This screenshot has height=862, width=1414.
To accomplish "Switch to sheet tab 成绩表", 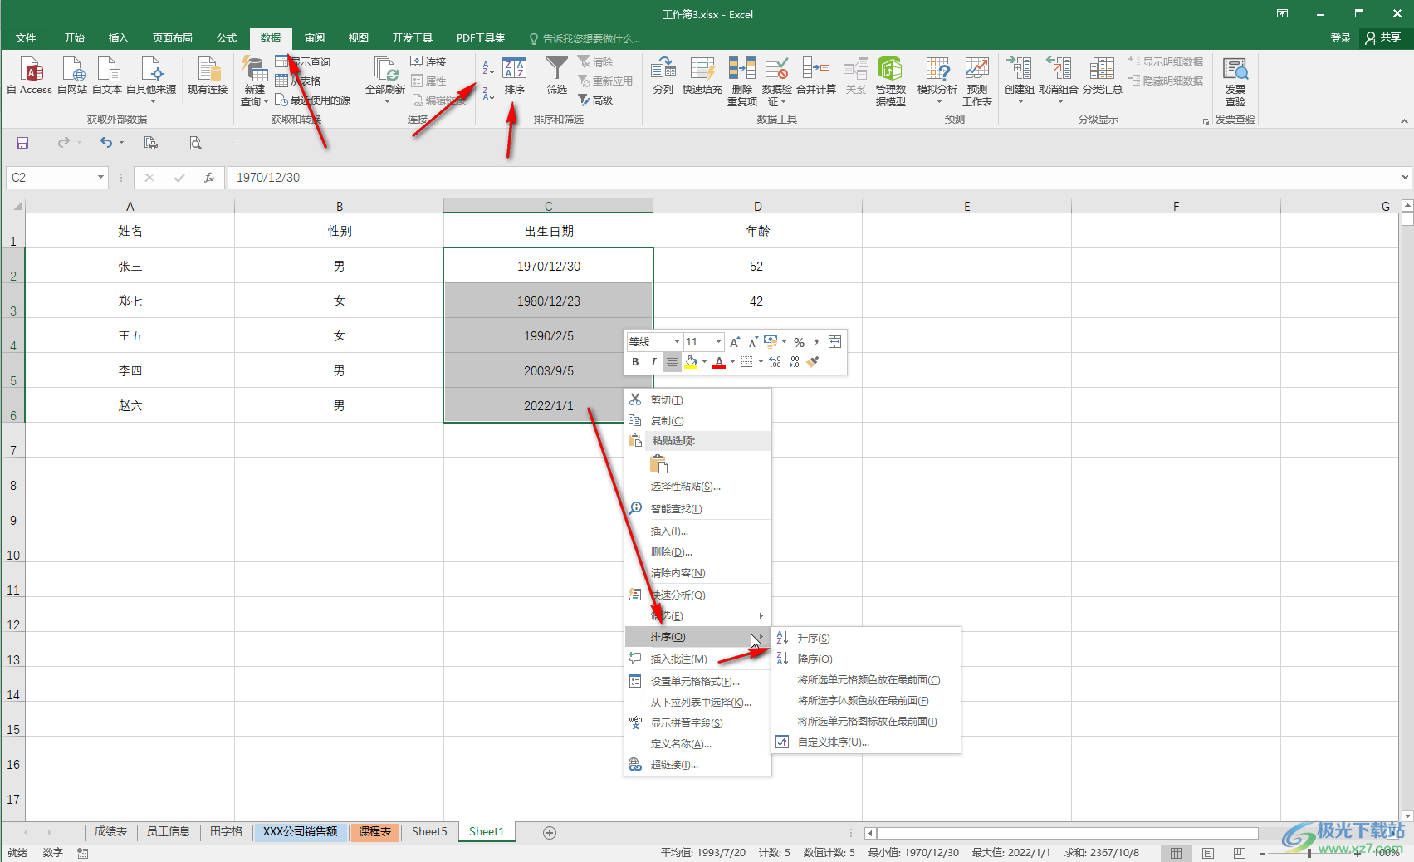I will coord(110,831).
